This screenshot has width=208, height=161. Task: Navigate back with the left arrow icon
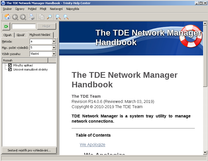[x=15, y=17]
